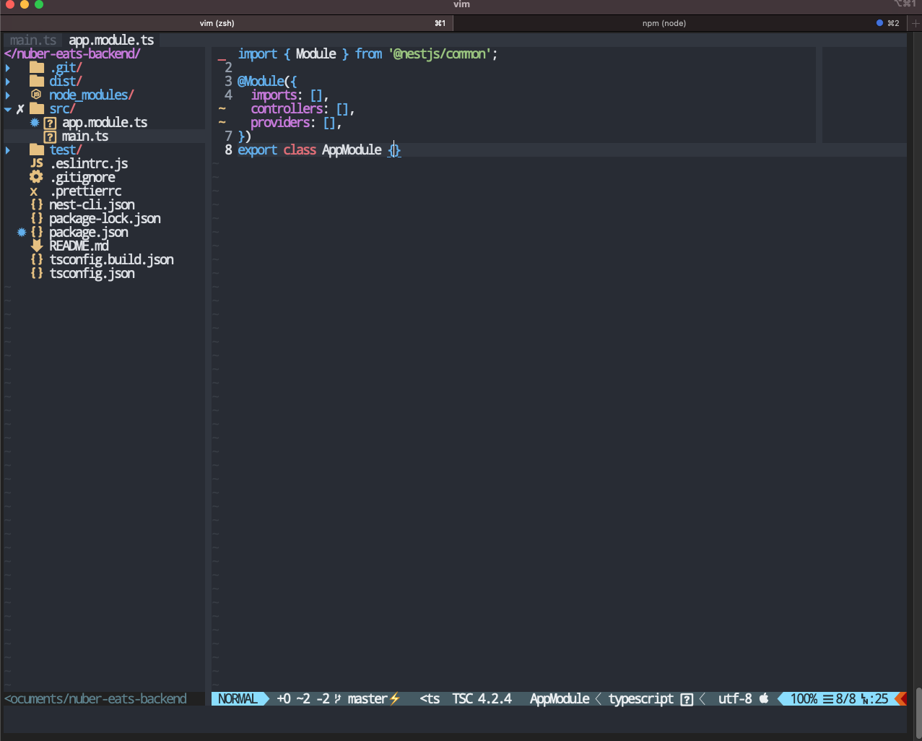Click the git hunk summary +0 ~2 -2
The height and width of the screenshot is (741, 922).
[x=303, y=699]
